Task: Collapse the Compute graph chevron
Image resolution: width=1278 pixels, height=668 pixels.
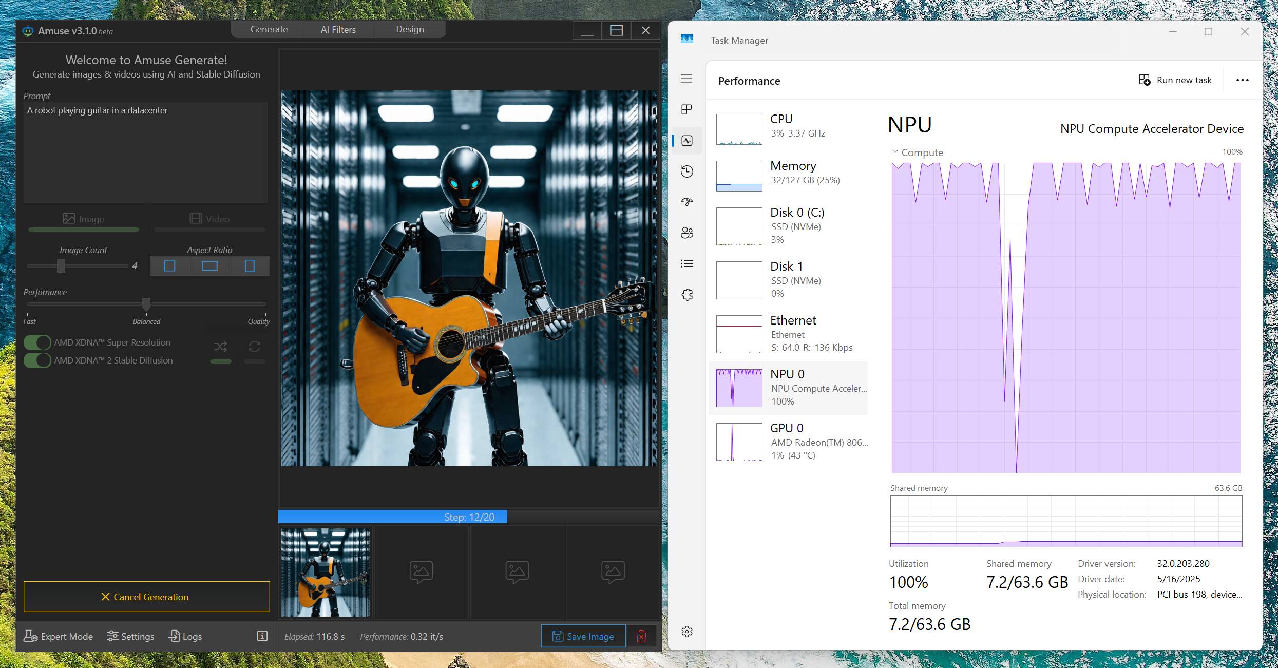Action: click(895, 152)
